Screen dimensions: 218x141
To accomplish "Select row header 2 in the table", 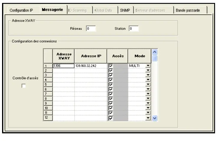I will click(x=48, y=71).
